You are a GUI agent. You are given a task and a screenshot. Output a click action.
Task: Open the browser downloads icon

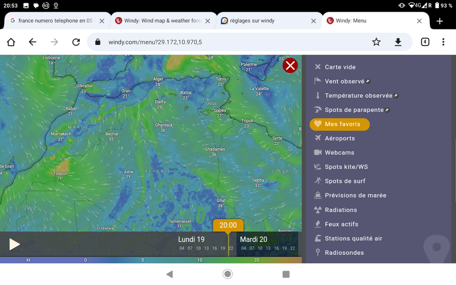tap(398, 42)
